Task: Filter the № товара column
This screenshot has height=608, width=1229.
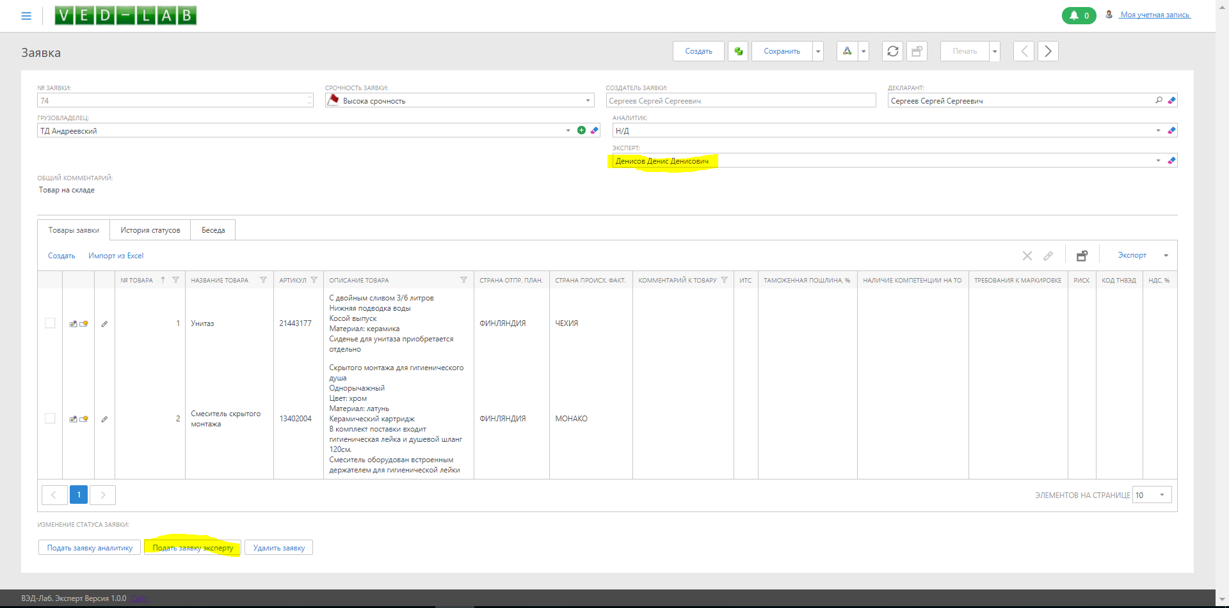Action: point(175,280)
